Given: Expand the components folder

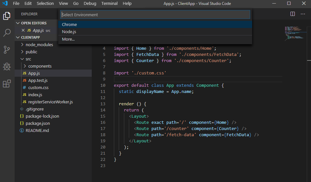Looking at the screenshot, I should coord(25,66).
